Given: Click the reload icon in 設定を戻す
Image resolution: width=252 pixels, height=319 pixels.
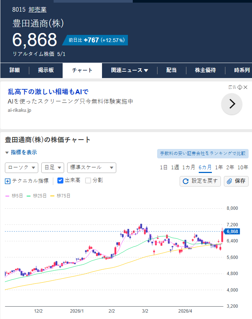Looking at the screenshot, I should [186, 181].
